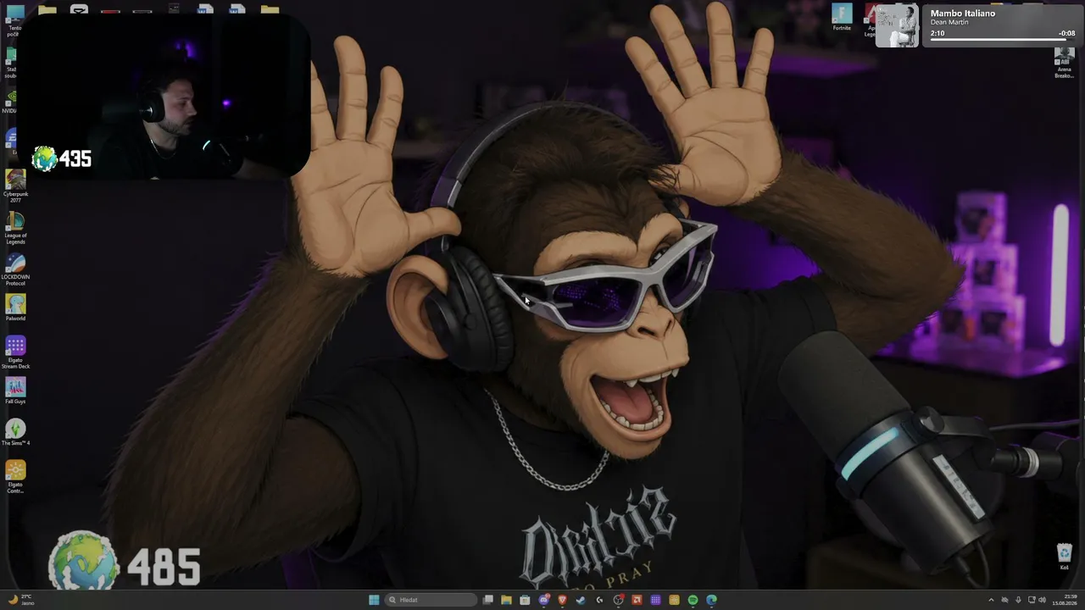Open Microsoft Store from the taskbar
Screen dimensions: 1085x610
click(x=525, y=600)
